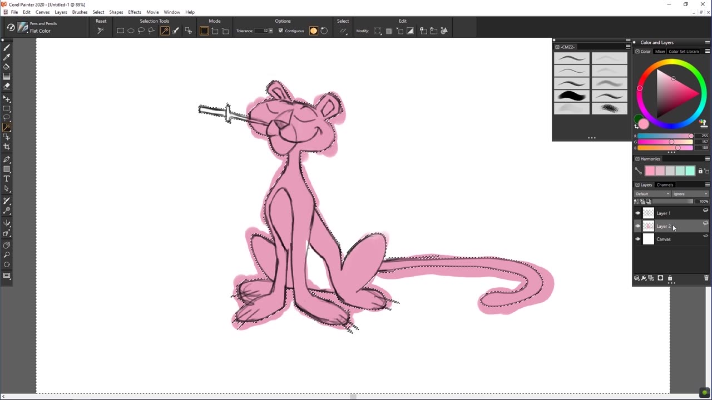The height and width of the screenshot is (400, 712).
Task: Switch to the Mixer tab
Action: [x=660, y=51]
